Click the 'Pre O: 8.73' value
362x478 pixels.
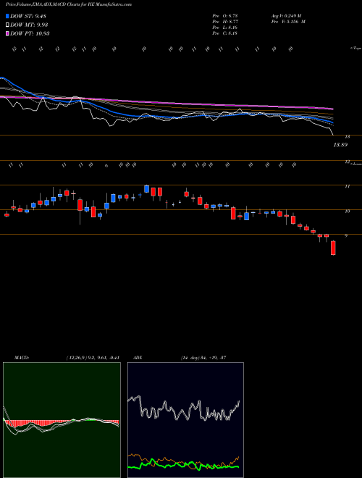point(225,15)
